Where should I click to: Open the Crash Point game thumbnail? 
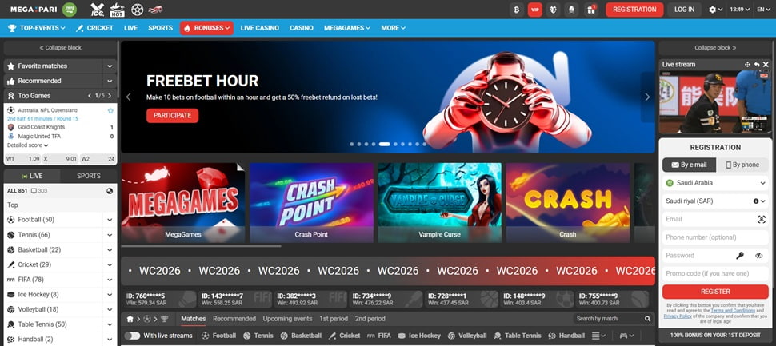pos(311,203)
